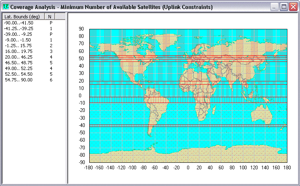Select the -90.00..-41.50 latitude row
The image size is (300, 186).
click(x=19, y=23)
